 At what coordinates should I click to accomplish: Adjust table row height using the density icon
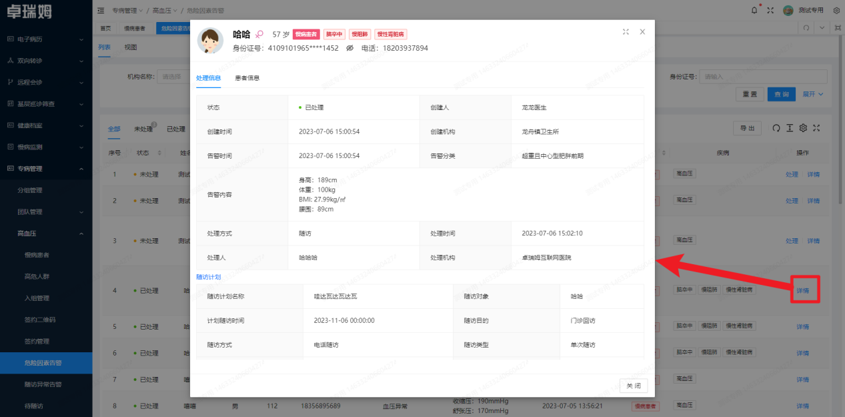click(790, 128)
